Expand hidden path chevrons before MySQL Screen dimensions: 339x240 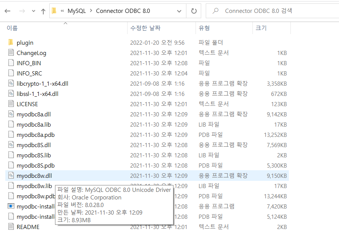tap(62, 11)
